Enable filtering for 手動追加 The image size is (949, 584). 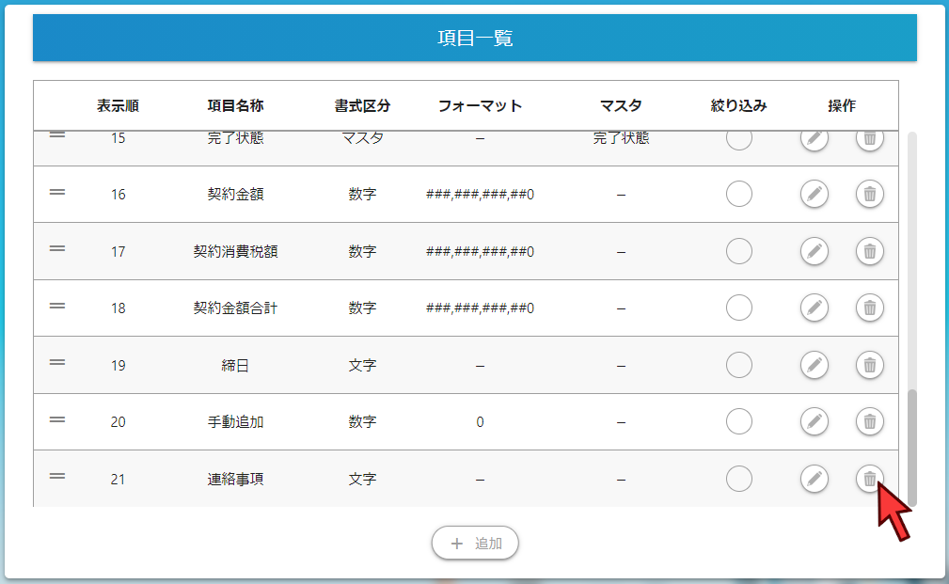coord(739,421)
